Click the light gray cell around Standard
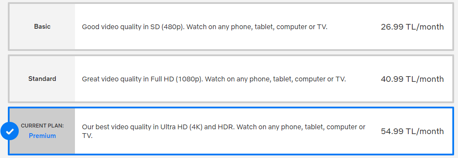The width and height of the screenshot is (458, 158). pyautogui.click(x=42, y=79)
